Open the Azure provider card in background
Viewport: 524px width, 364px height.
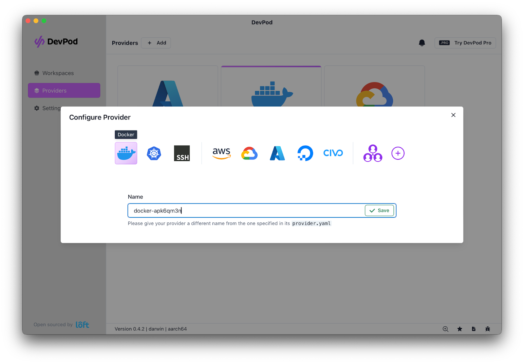tap(168, 86)
